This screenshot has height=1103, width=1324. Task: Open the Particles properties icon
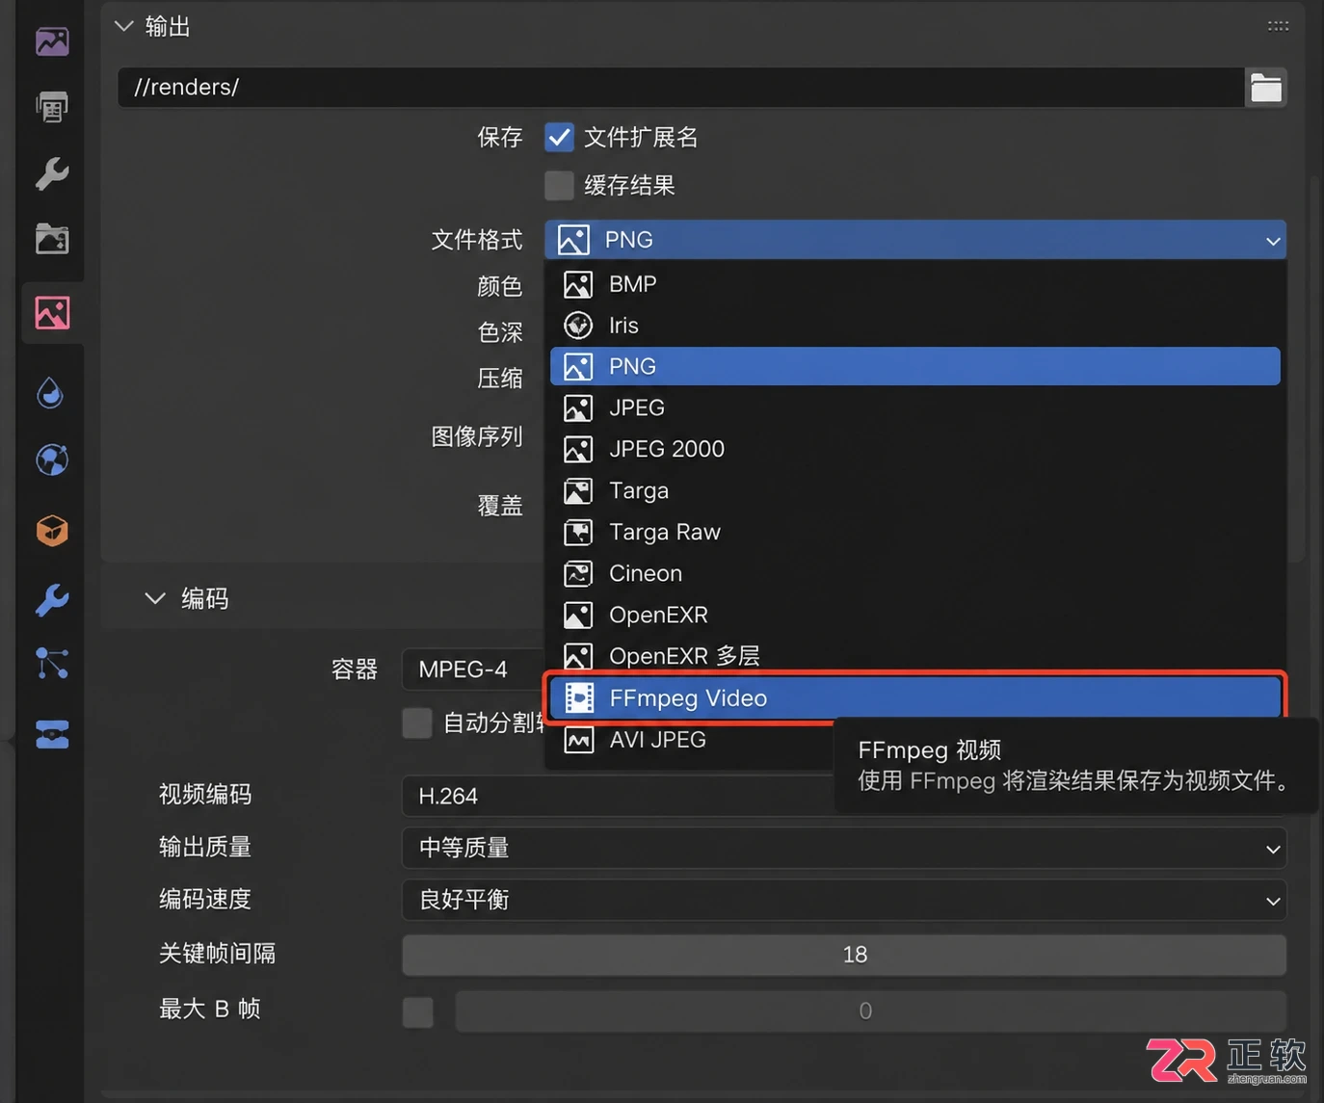pos(52,664)
